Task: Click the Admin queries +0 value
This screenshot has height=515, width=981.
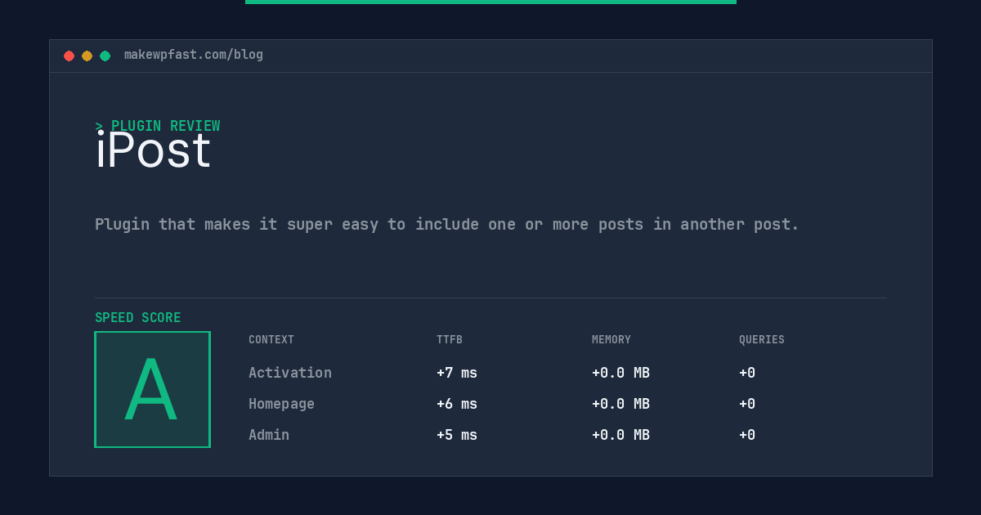Action: click(747, 435)
